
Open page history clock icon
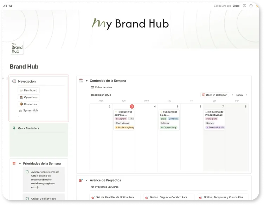tap(251, 6)
